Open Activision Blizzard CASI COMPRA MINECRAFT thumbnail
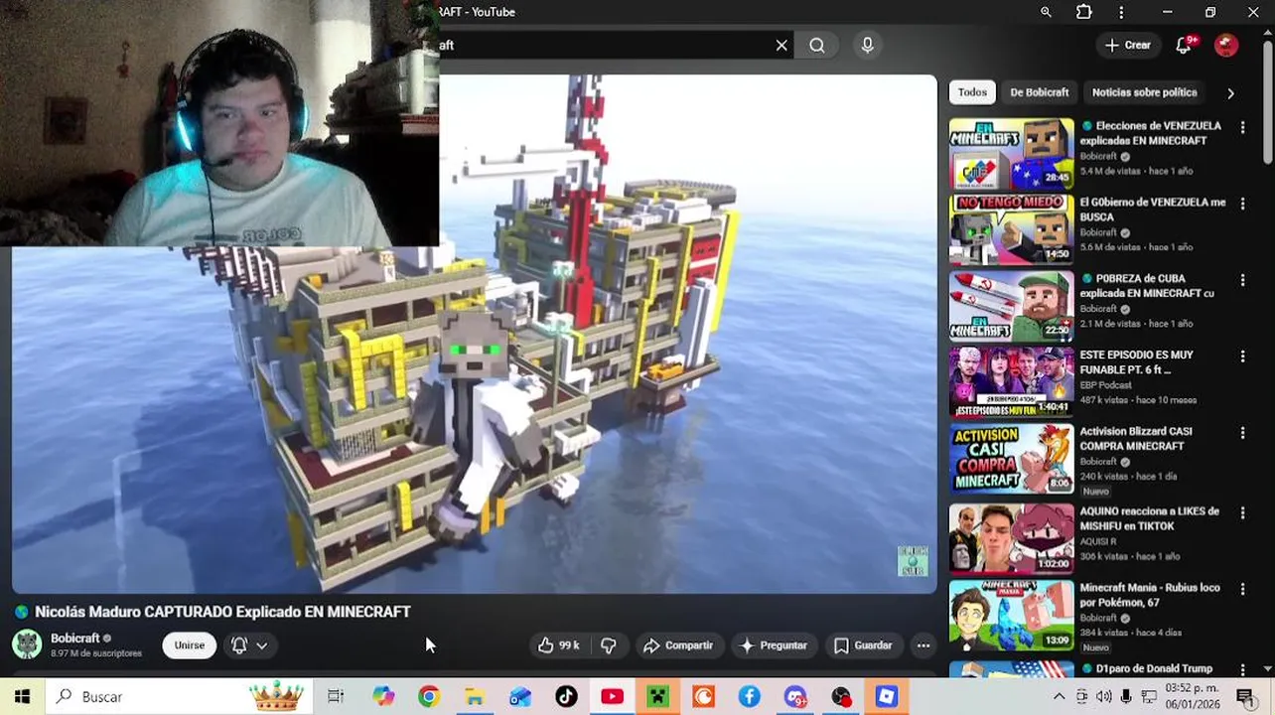The height and width of the screenshot is (715, 1275). [x=1011, y=459]
